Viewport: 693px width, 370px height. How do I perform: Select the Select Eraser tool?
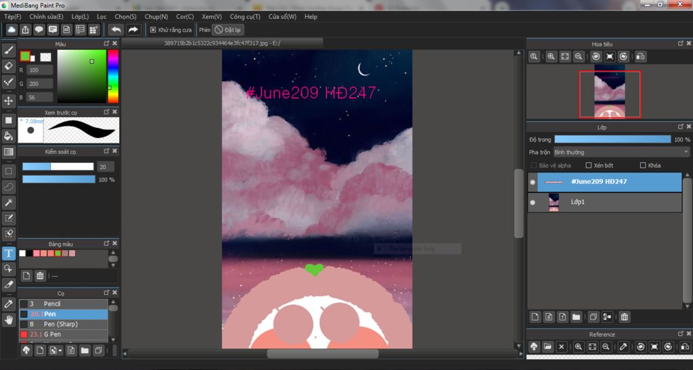click(8, 233)
